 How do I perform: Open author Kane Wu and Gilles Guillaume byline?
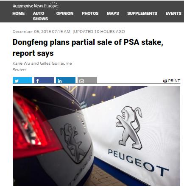click(42, 63)
